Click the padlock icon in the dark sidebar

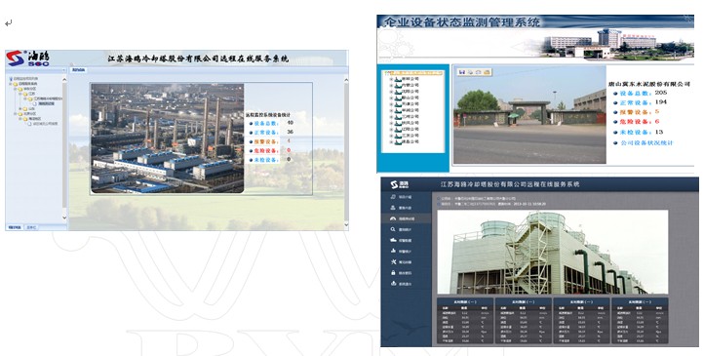[393, 272]
